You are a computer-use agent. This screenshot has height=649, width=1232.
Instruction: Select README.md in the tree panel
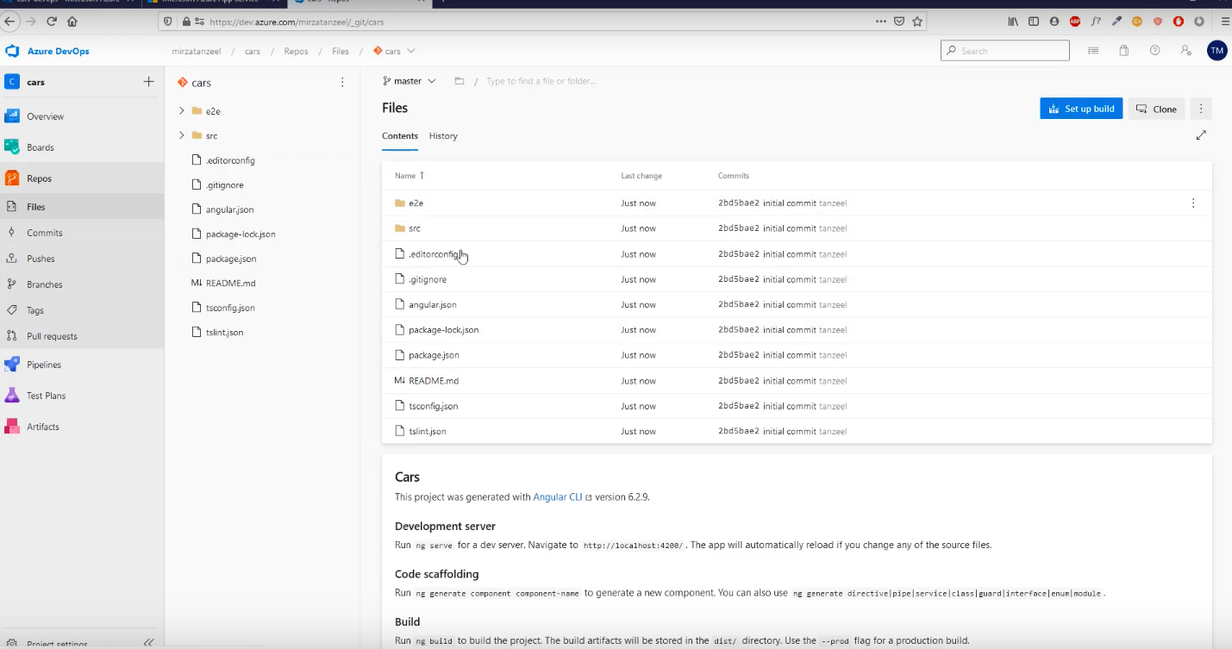point(230,283)
